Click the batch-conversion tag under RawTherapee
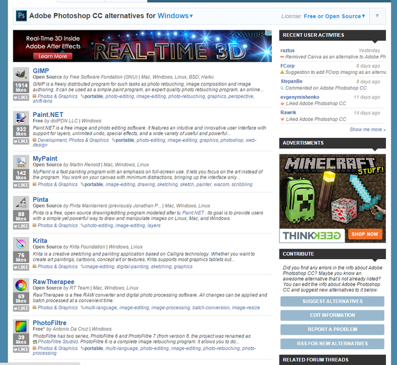This screenshot has width=397, height=365. pyautogui.click(x=211, y=308)
